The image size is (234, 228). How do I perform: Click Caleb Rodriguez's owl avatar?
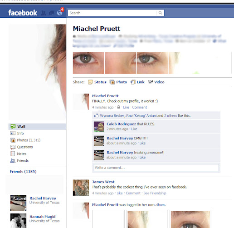(x=99, y=127)
